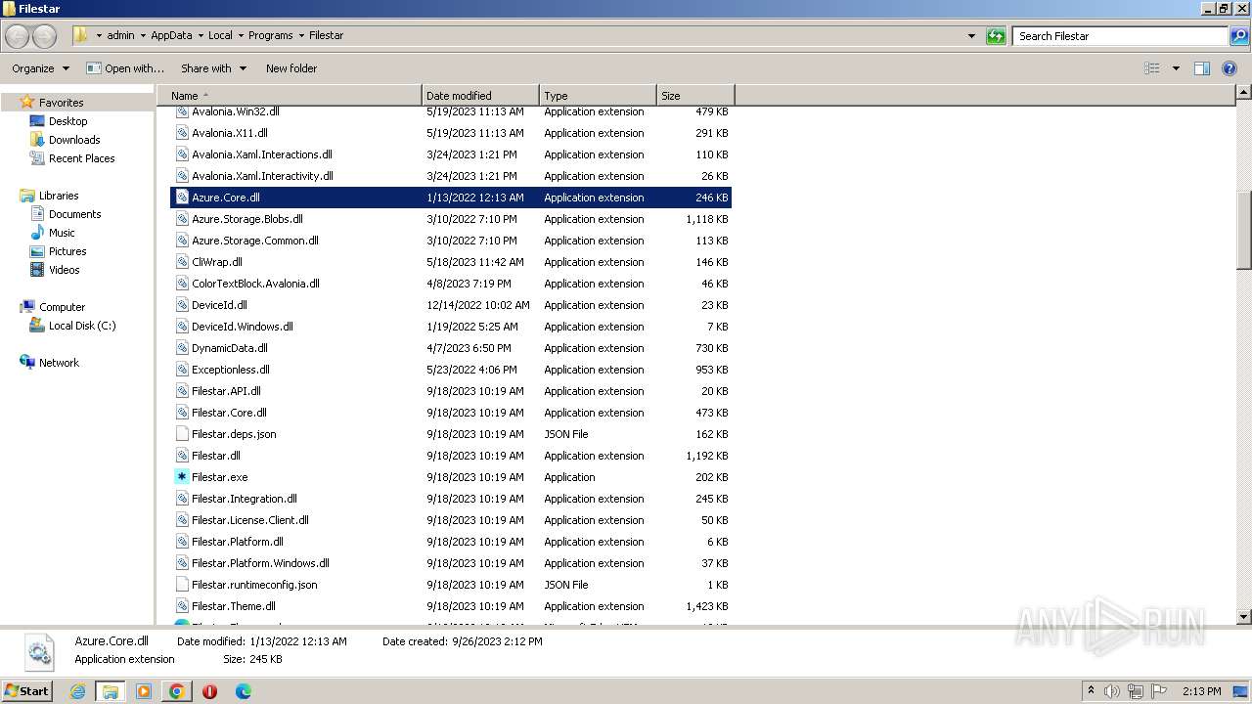
Task: Open Desktop in Favorites
Action: tap(67, 121)
